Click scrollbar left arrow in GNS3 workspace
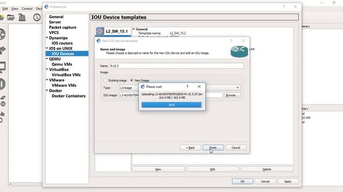Image resolution: width=343 pixels, height=192 pixels. click(10, 184)
